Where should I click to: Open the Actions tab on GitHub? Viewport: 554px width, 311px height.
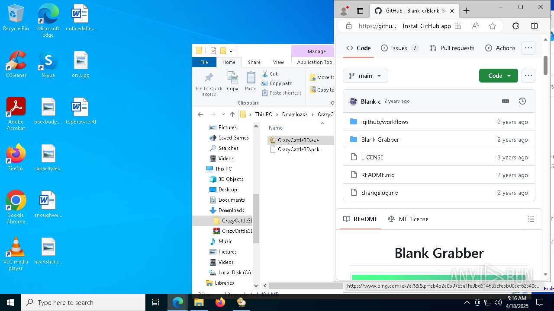coord(500,48)
